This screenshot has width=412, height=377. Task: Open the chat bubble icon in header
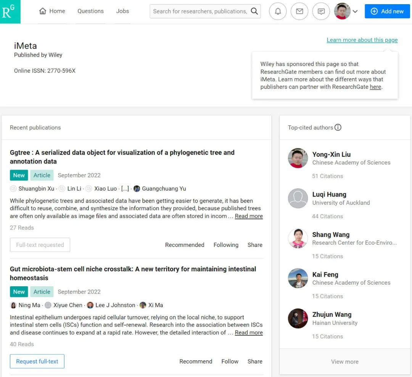321,11
